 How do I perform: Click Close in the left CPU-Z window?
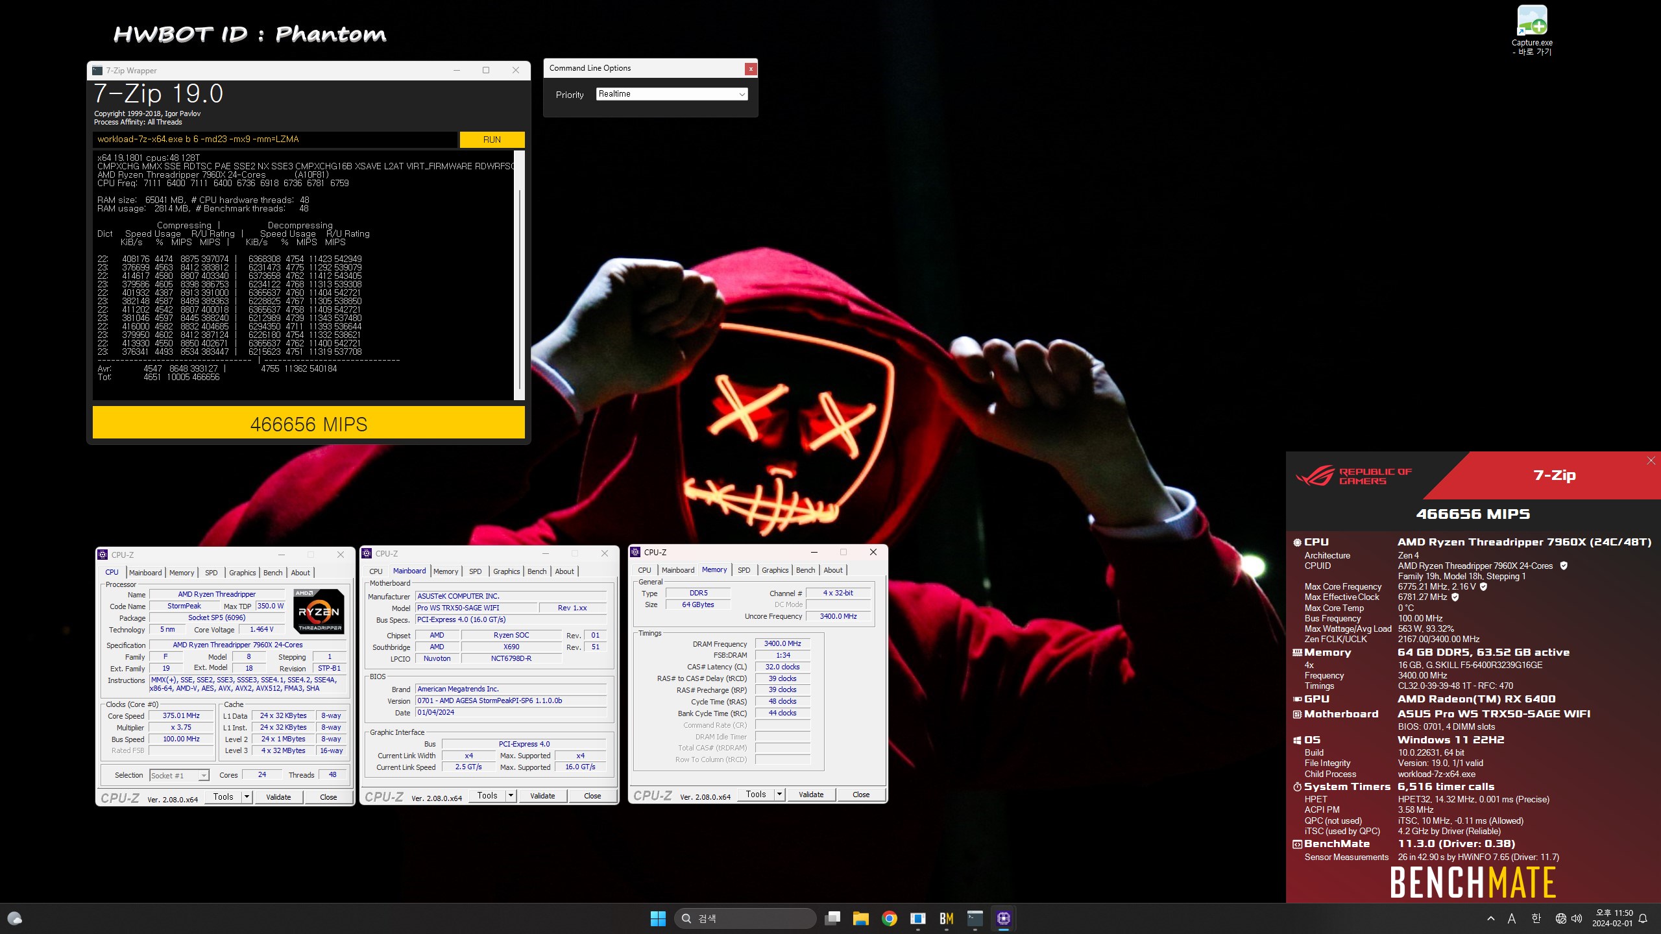tap(328, 797)
